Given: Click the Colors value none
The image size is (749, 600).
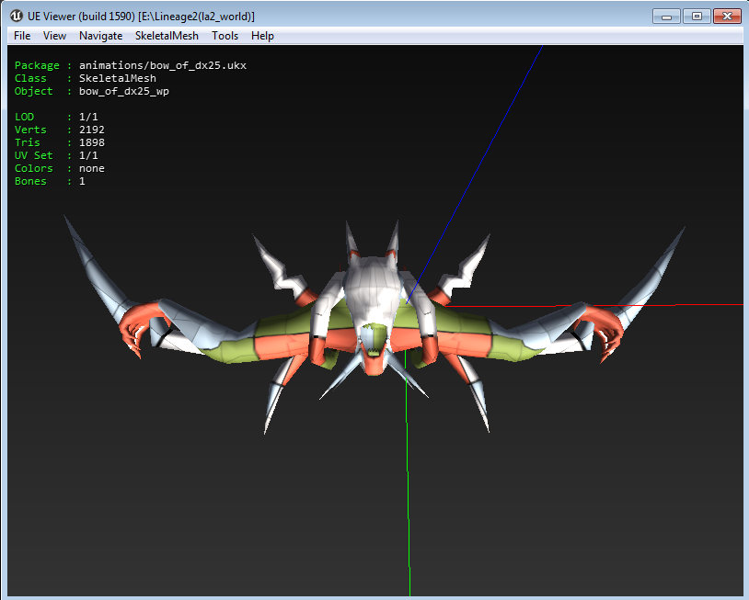Looking at the screenshot, I should coord(92,168).
